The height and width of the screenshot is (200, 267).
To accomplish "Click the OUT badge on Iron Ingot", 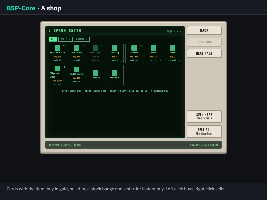I will [x=102, y=46].
